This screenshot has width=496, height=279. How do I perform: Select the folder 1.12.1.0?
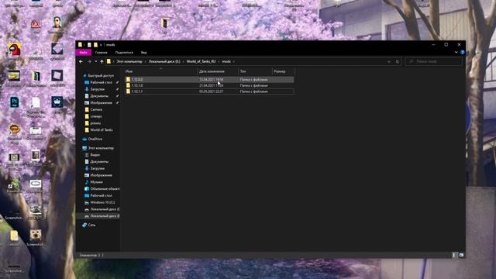click(209, 85)
